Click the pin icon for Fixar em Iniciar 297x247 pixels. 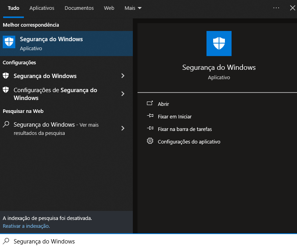click(150, 116)
